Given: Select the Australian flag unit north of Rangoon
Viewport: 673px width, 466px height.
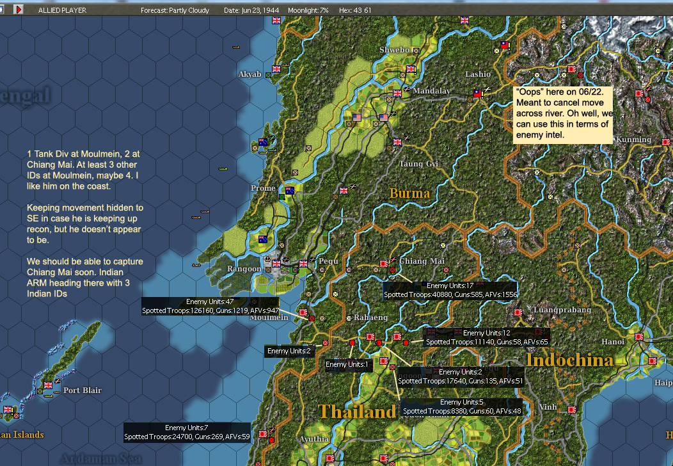Looking at the screenshot, I should tap(263, 239).
